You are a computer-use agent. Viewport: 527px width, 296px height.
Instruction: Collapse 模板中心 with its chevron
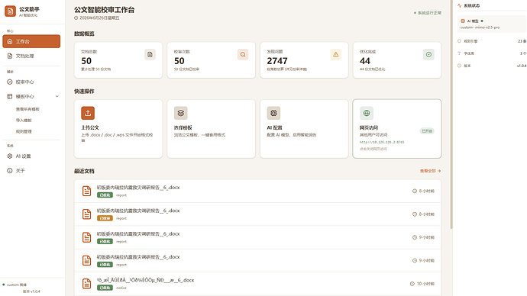pos(57,96)
